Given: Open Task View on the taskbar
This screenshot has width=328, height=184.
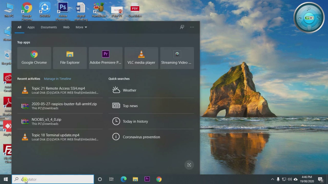Looking at the screenshot, I should (111, 179).
